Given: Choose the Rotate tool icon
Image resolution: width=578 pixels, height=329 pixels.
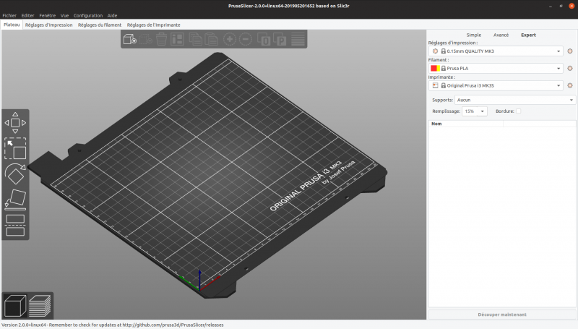Looking at the screenshot, I should click(x=15, y=174).
